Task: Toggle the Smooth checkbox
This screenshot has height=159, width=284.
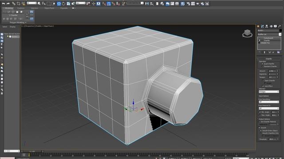Action: [x=259, y=128]
